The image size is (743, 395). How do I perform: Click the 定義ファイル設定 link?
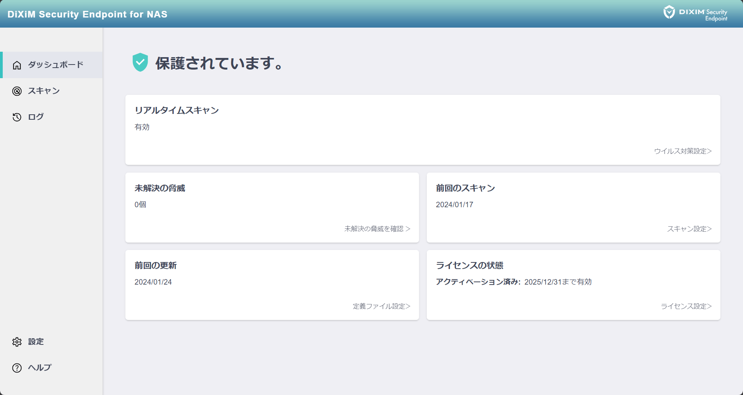click(x=381, y=306)
